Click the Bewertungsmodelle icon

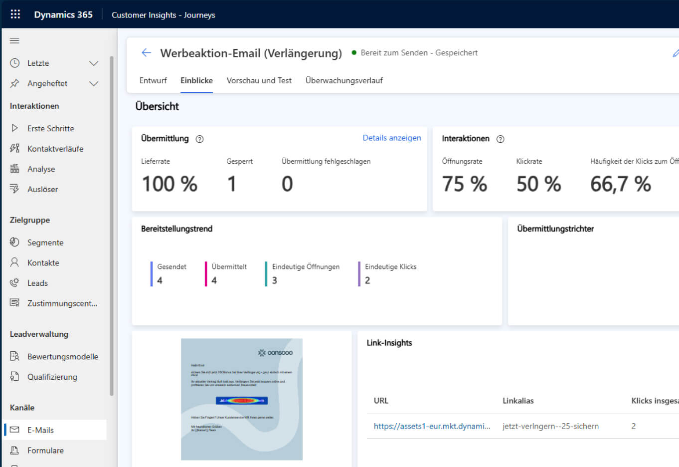pos(15,356)
